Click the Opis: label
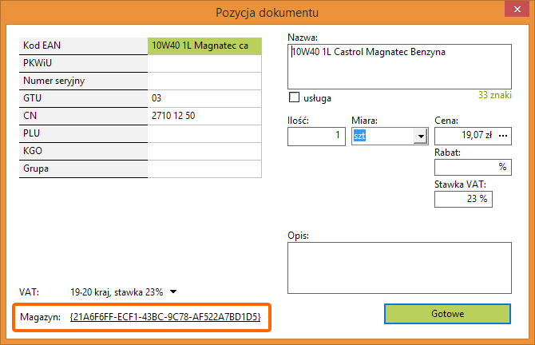 coord(298,236)
